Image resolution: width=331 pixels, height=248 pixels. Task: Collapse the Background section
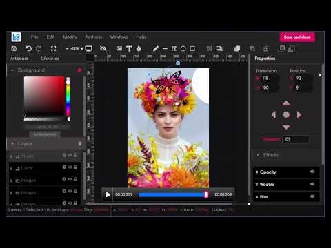point(12,70)
